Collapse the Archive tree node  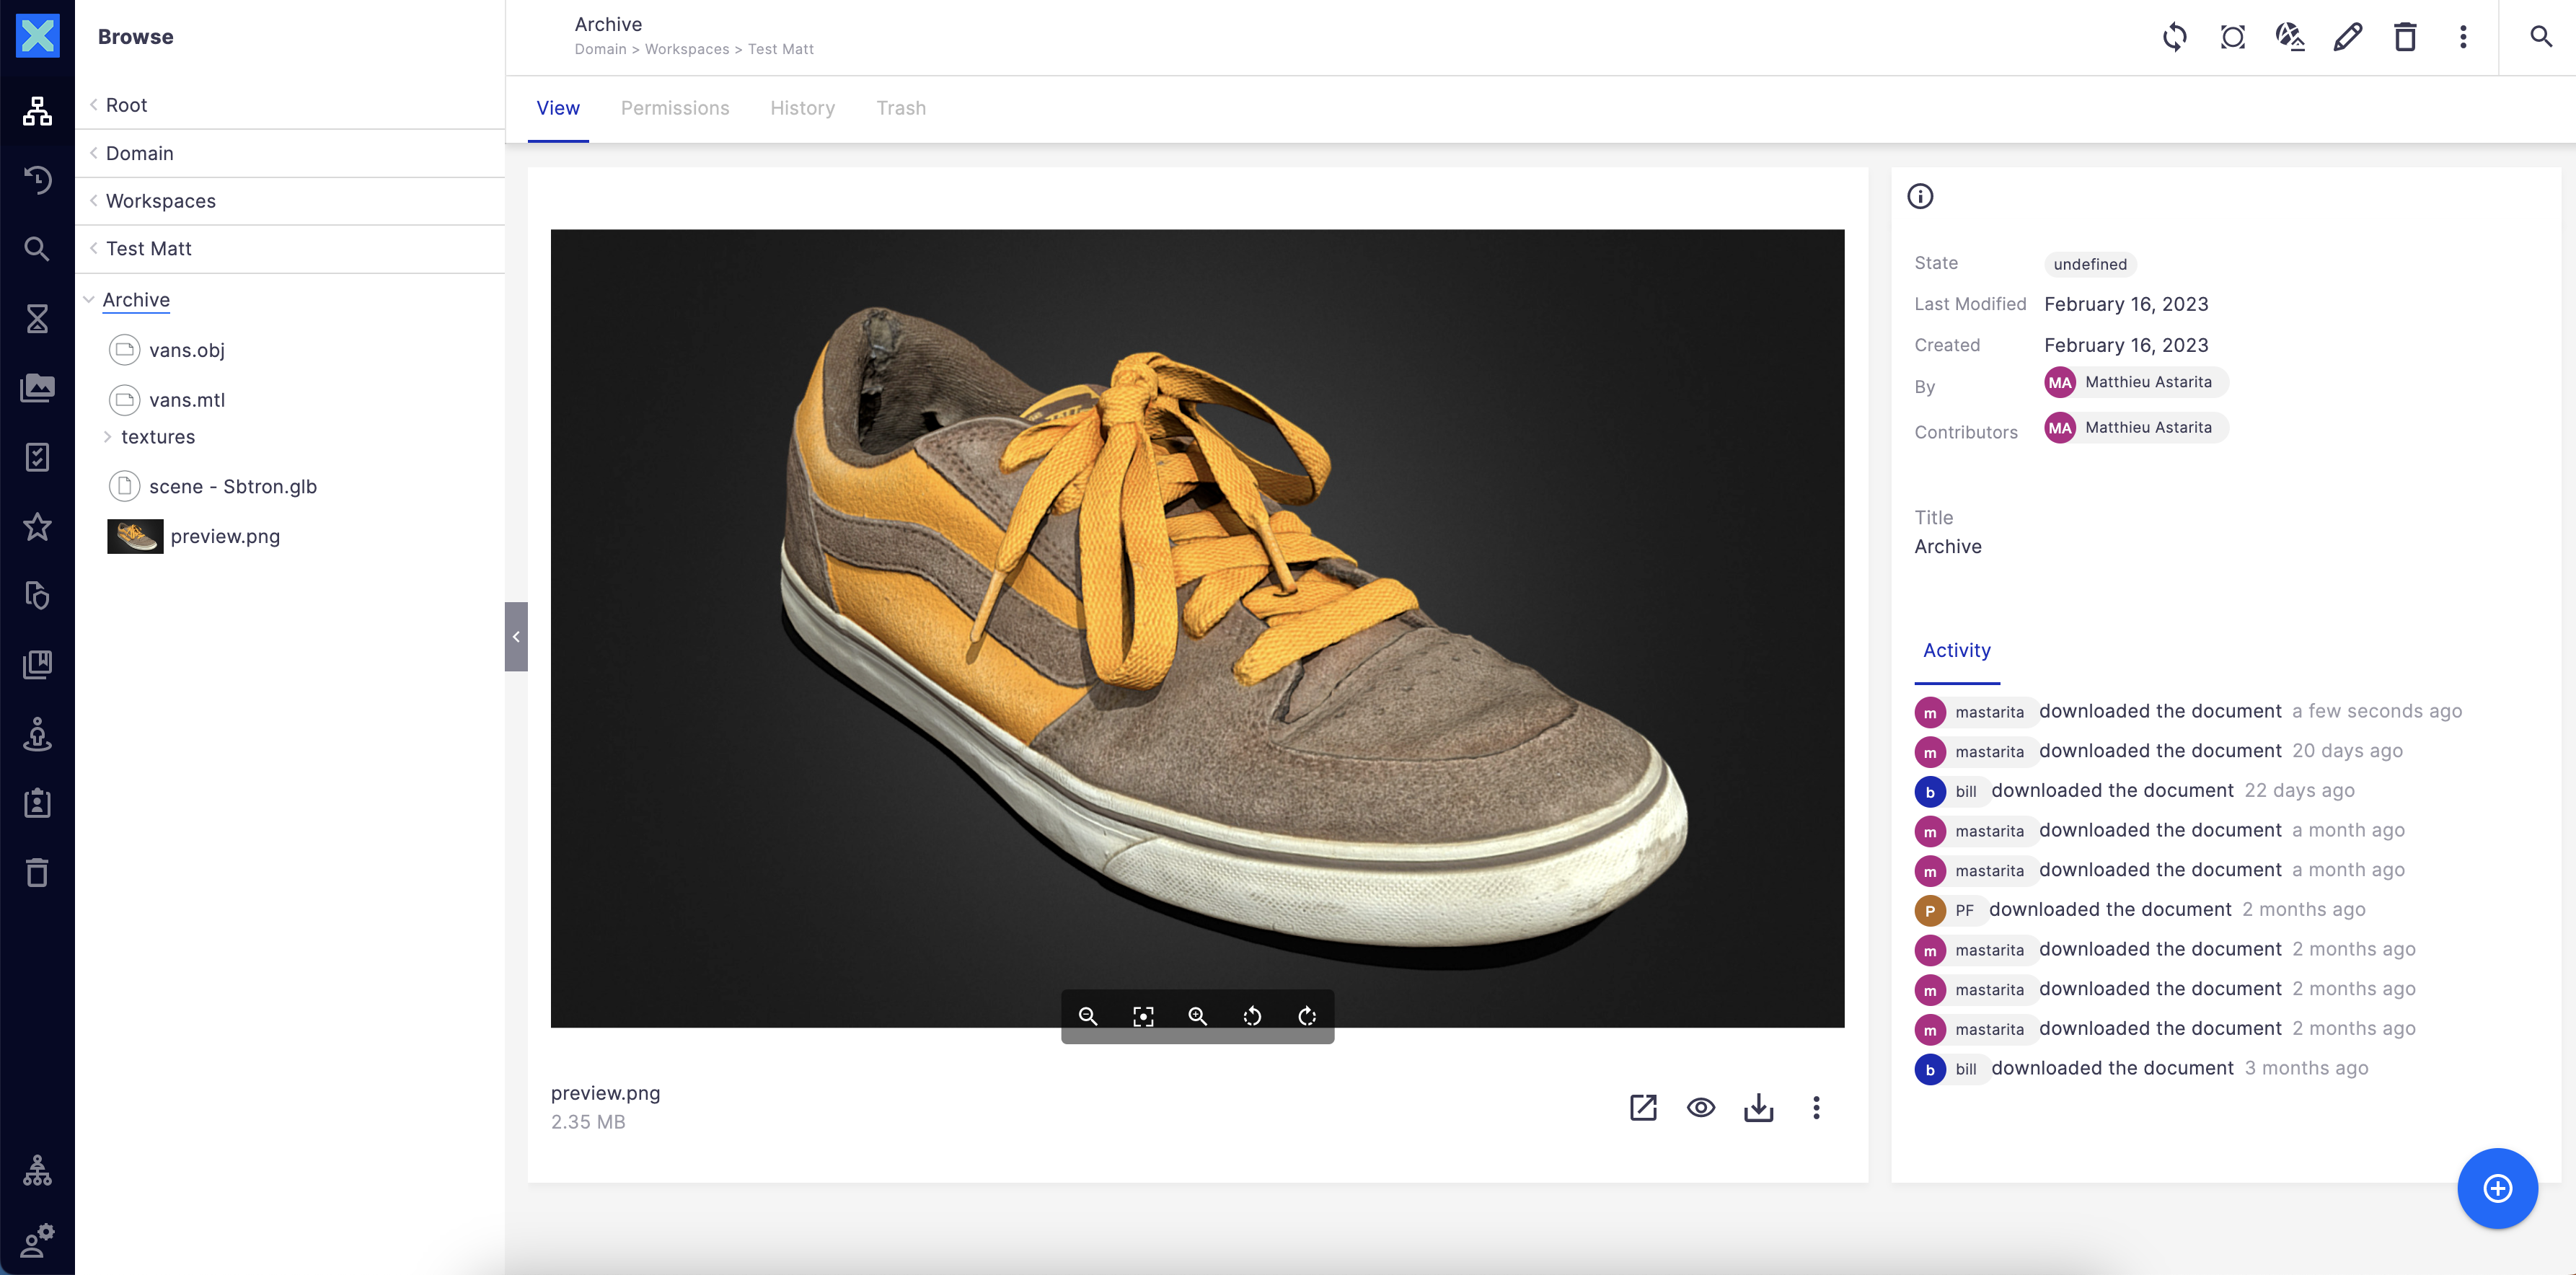[89, 300]
